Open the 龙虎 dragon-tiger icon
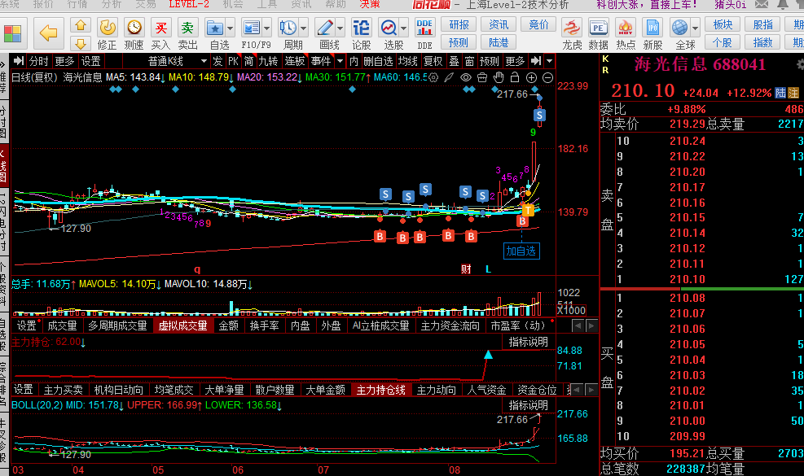804x476 pixels. [572, 28]
